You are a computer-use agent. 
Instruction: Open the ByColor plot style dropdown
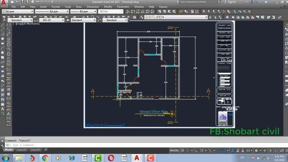[111, 11]
